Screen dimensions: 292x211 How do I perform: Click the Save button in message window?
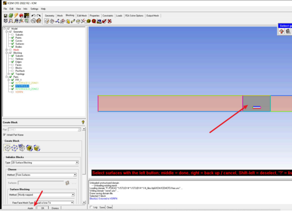pos(102,207)
